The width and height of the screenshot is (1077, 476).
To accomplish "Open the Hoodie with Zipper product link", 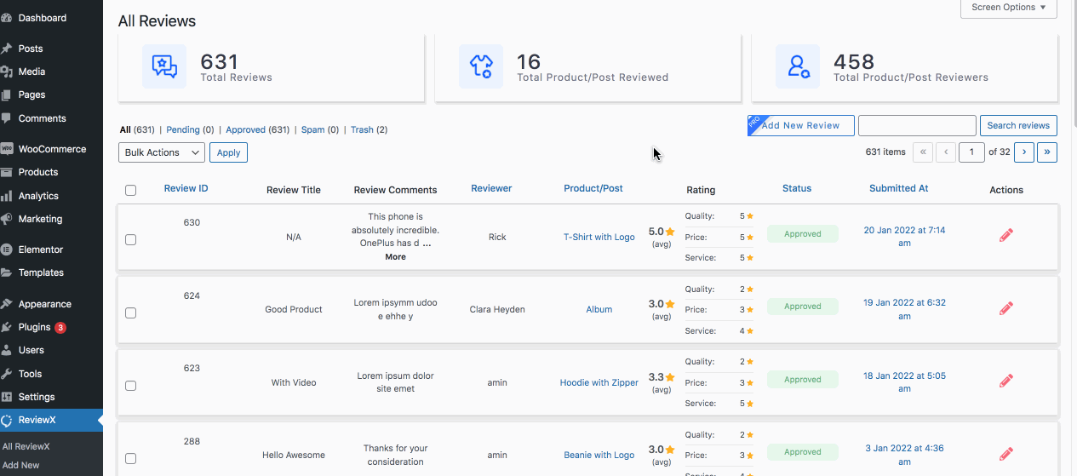I will [x=599, y=382].
